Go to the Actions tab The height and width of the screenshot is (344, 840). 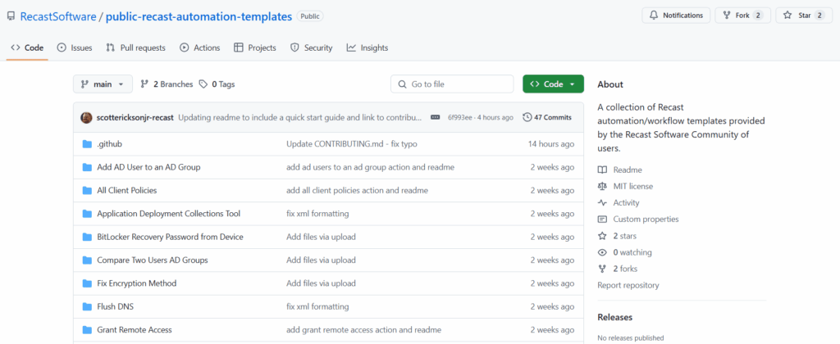[x=200, y=48]
